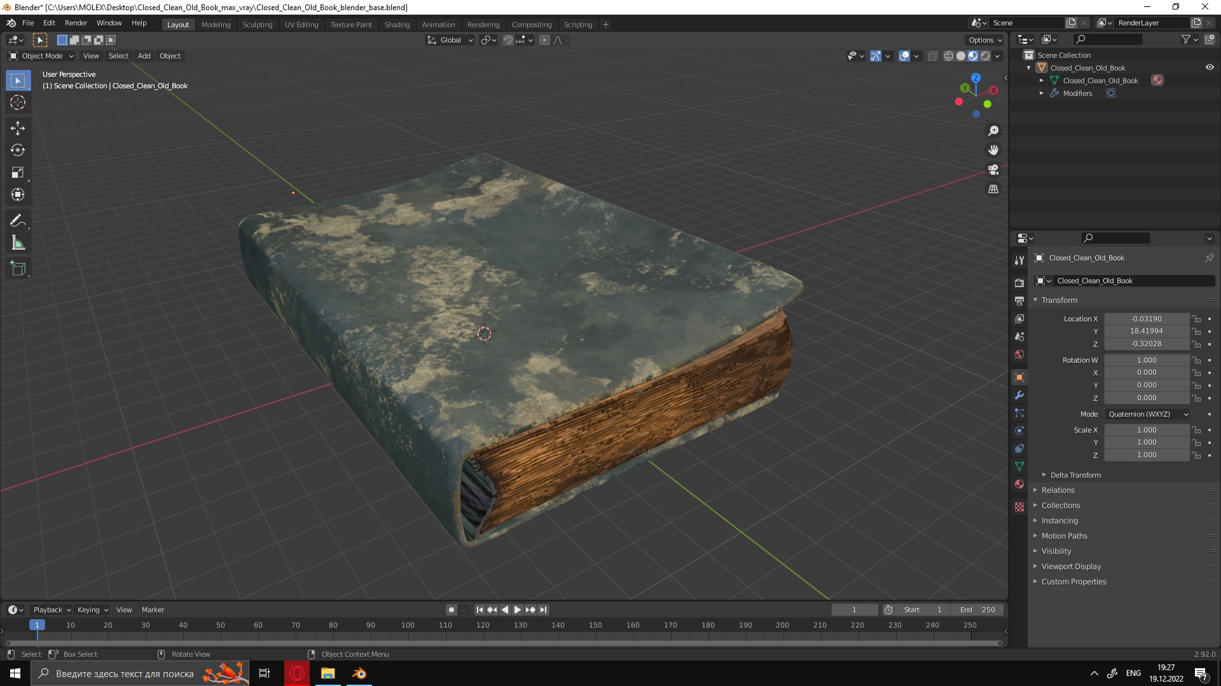Open the viewport Add menu

pyautogui.click(x=144, y=56)
